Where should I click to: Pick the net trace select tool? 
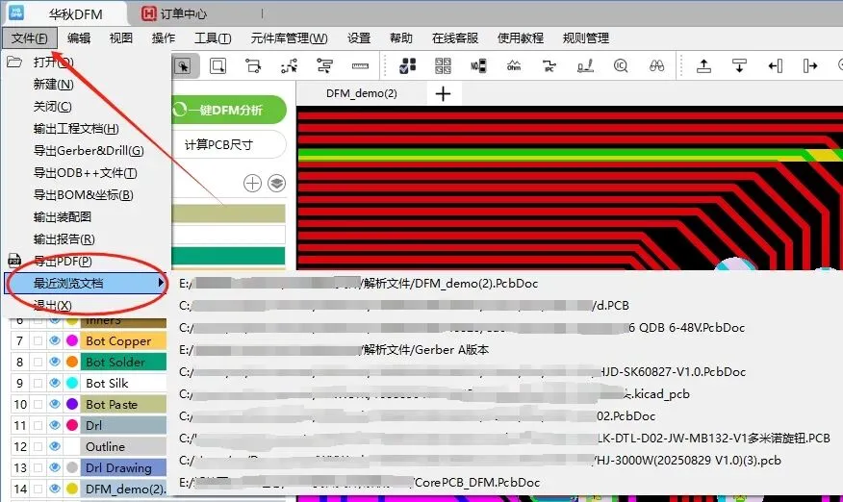[x=289, y=66]
